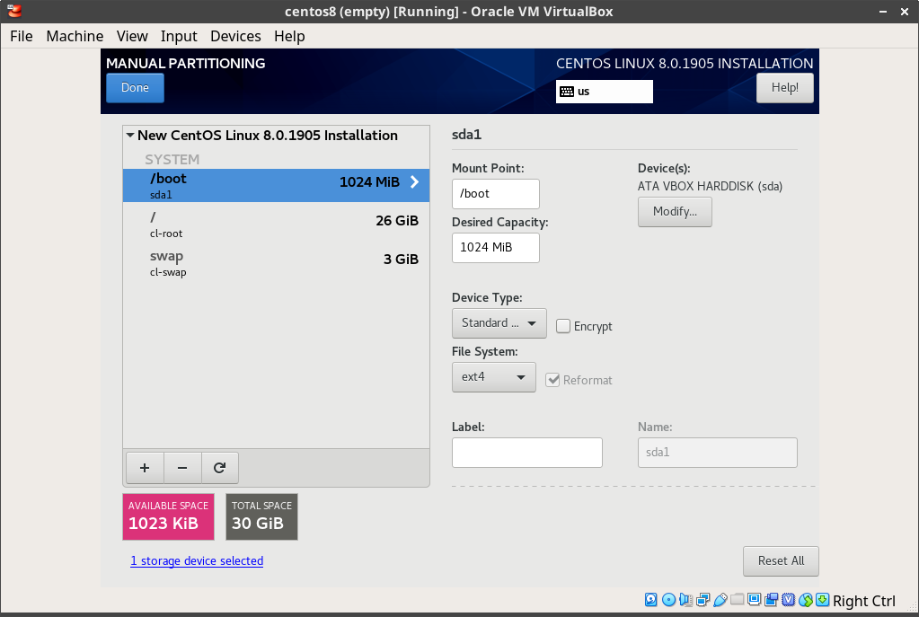This screenshot has width=919, height=617.
Task: Click the hard disk activity status icon
Action: [x=651, y=600]
